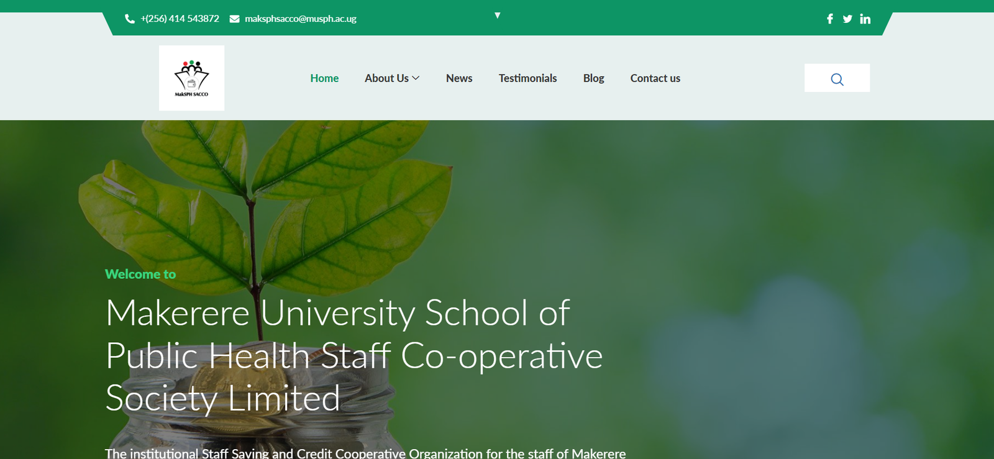The height and width of the screenshot is (459, 994).
Task: Open the Twitter social icon
Action: pos(847,19)
